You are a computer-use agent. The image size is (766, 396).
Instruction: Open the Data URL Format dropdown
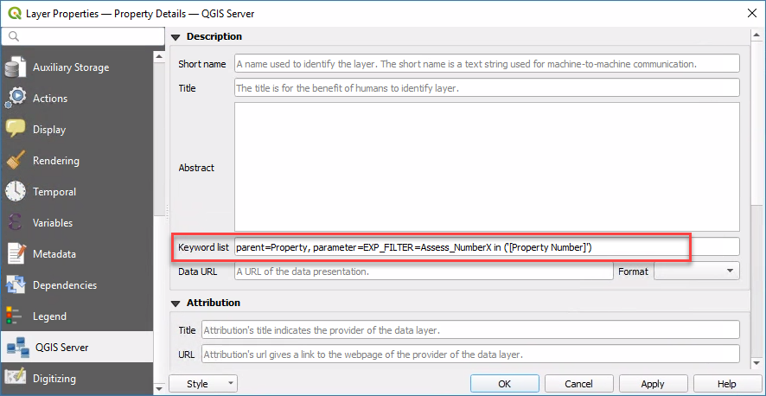pyautogui.click(x=696, y=271)
